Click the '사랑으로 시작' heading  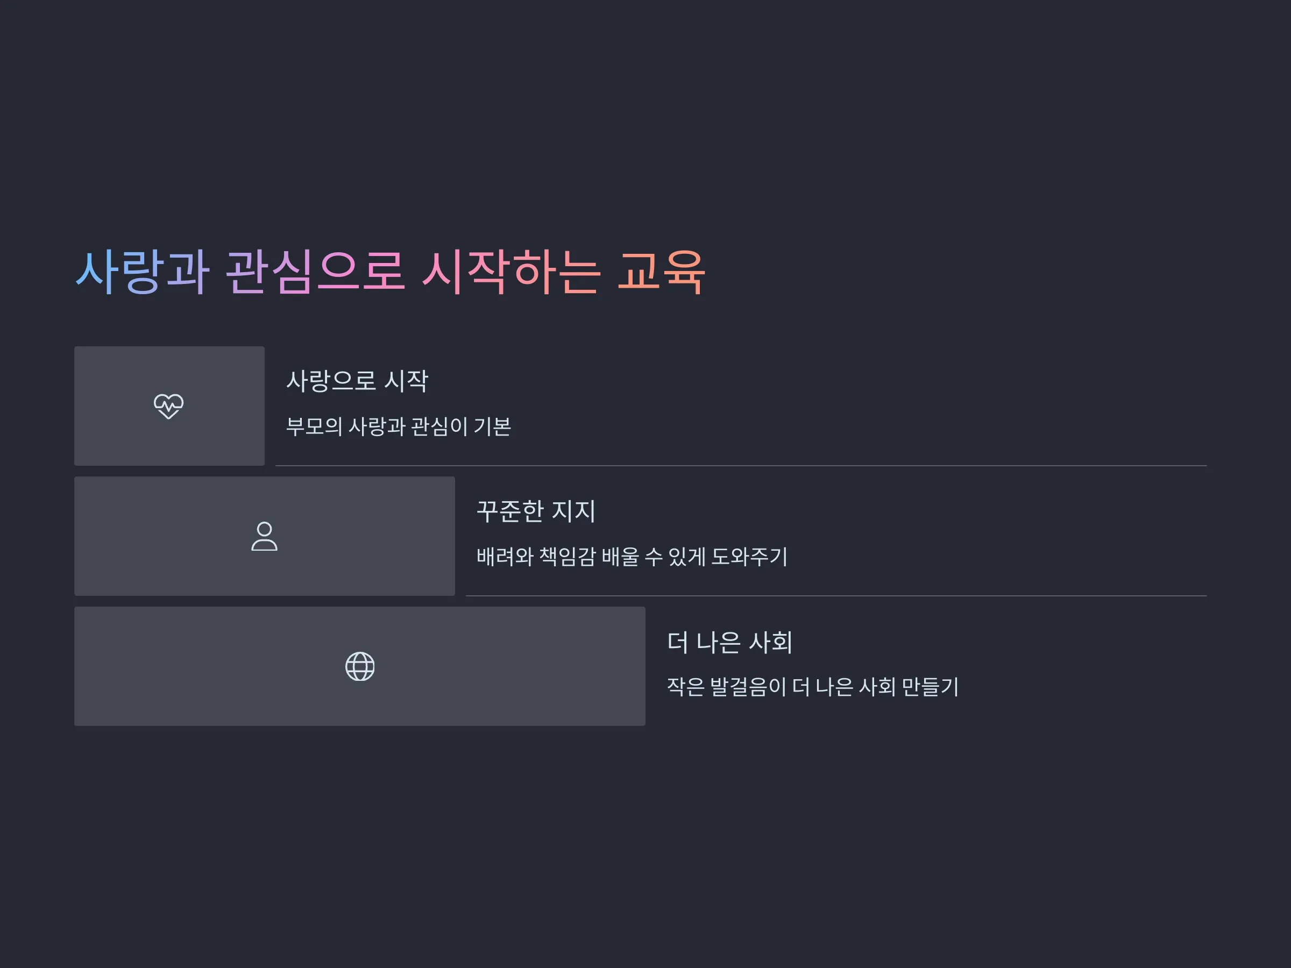click(x=357, y=381)
